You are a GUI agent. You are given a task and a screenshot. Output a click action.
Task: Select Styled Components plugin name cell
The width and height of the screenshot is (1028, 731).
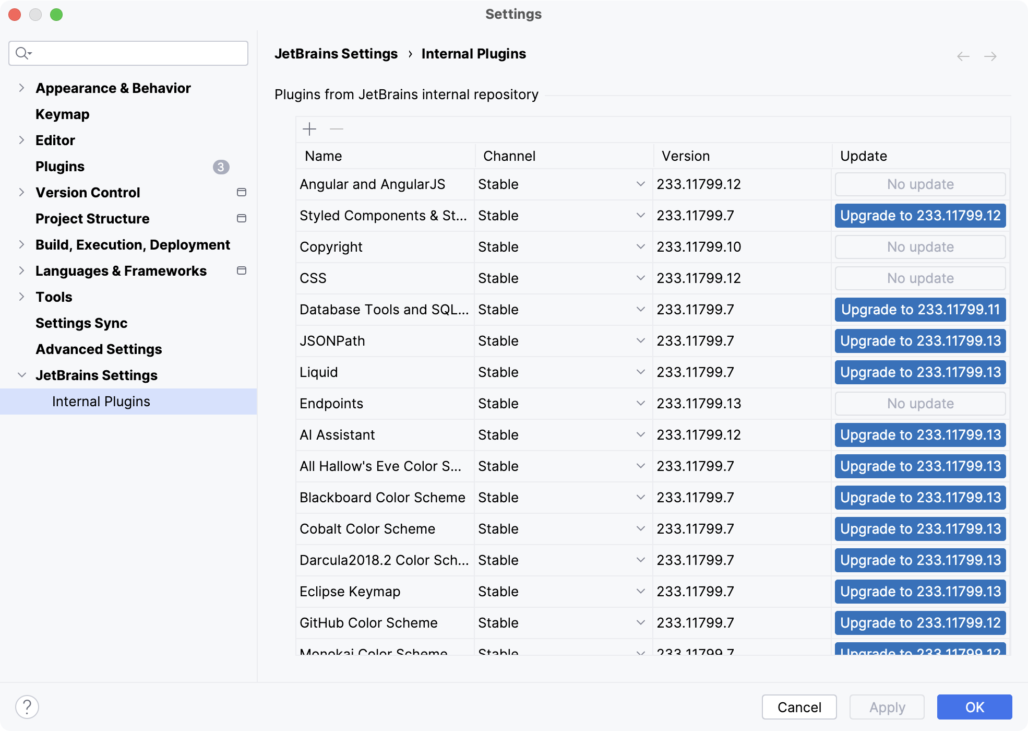click(386, 216)
